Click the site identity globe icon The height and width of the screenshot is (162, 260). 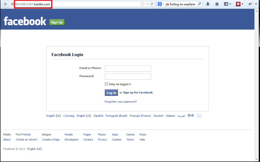12,4
